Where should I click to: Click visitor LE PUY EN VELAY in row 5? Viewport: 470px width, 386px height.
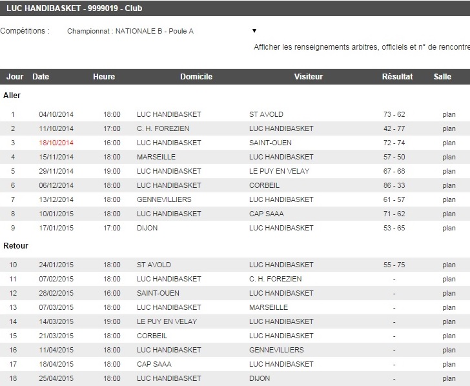279,171
